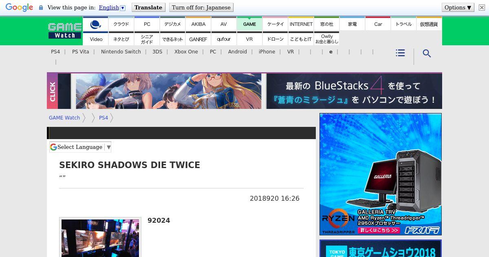The width and height of the screenshot is (489, 257).
Task: Click the Tokyo Game Show 2018 banner
Action: [381, 248]
